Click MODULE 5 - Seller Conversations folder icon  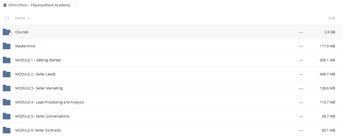tap(7, 116)
